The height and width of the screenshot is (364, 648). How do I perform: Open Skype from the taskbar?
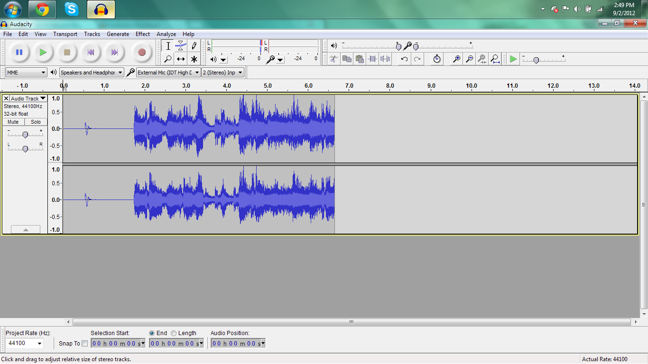pos(72,9)
